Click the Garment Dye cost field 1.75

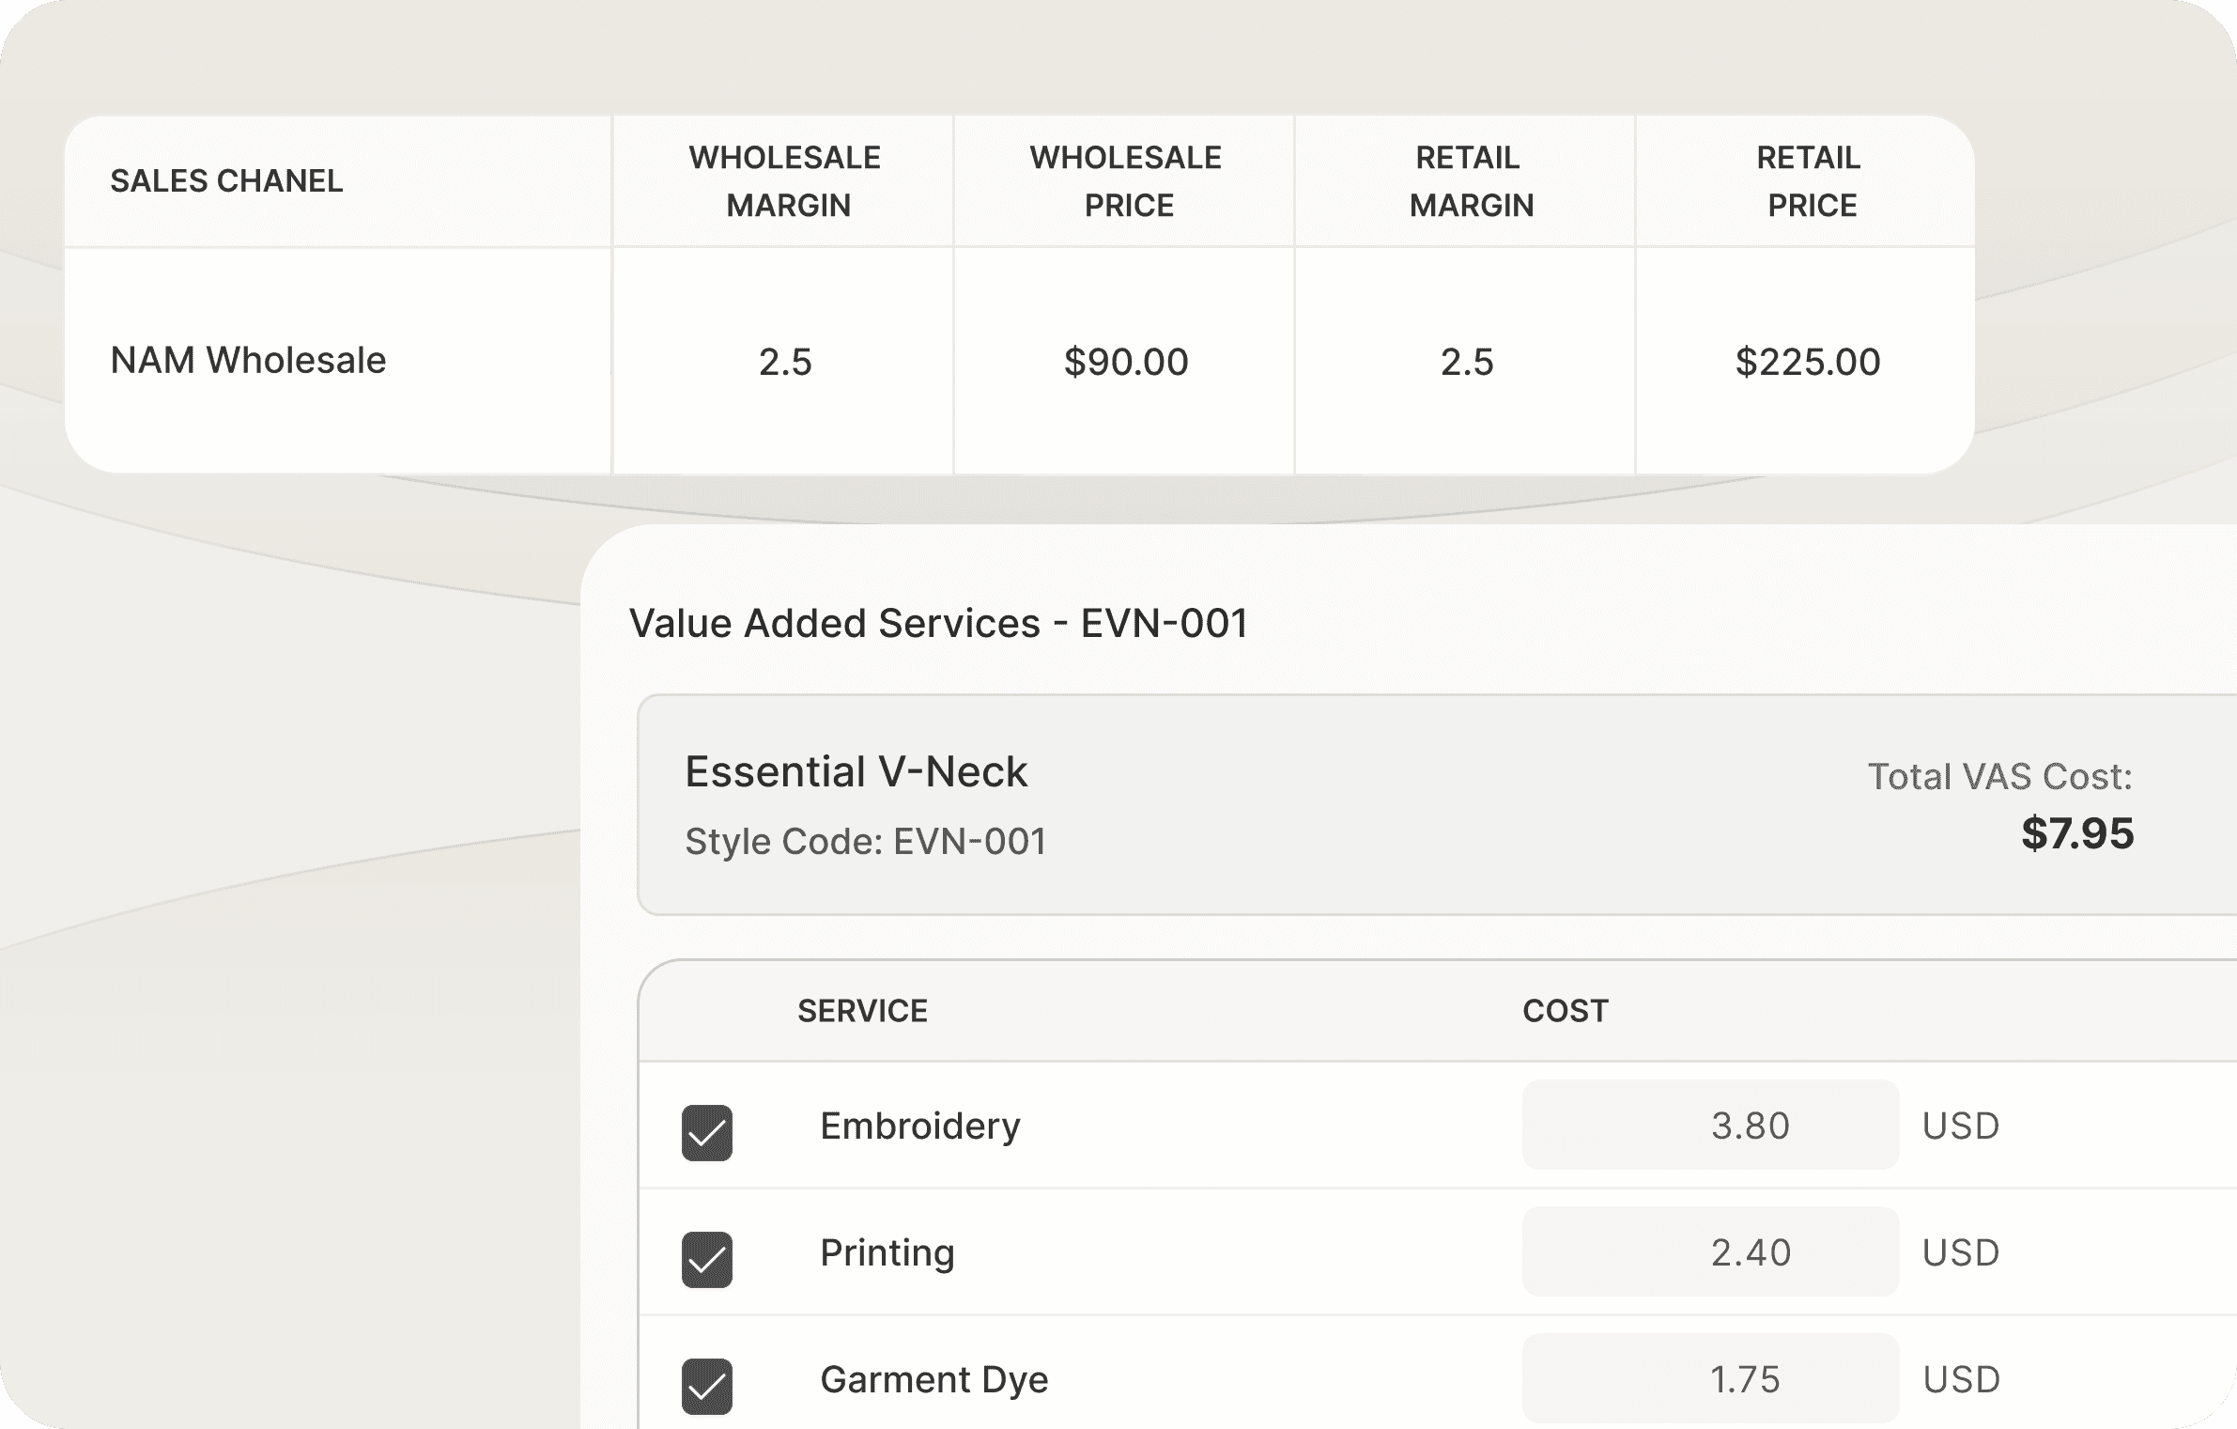pos(1709,1378)
